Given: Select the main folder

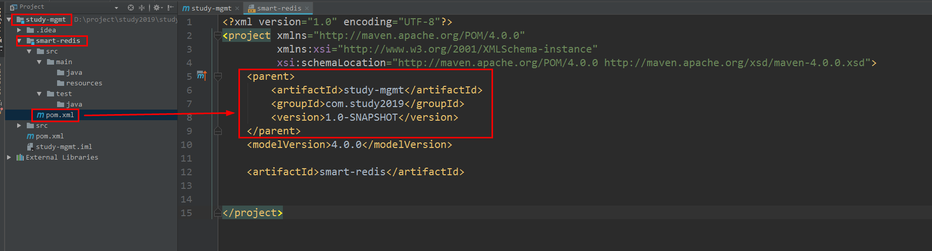Looking at the screenshot, I should pyautogui.click(x=64, y=62).
